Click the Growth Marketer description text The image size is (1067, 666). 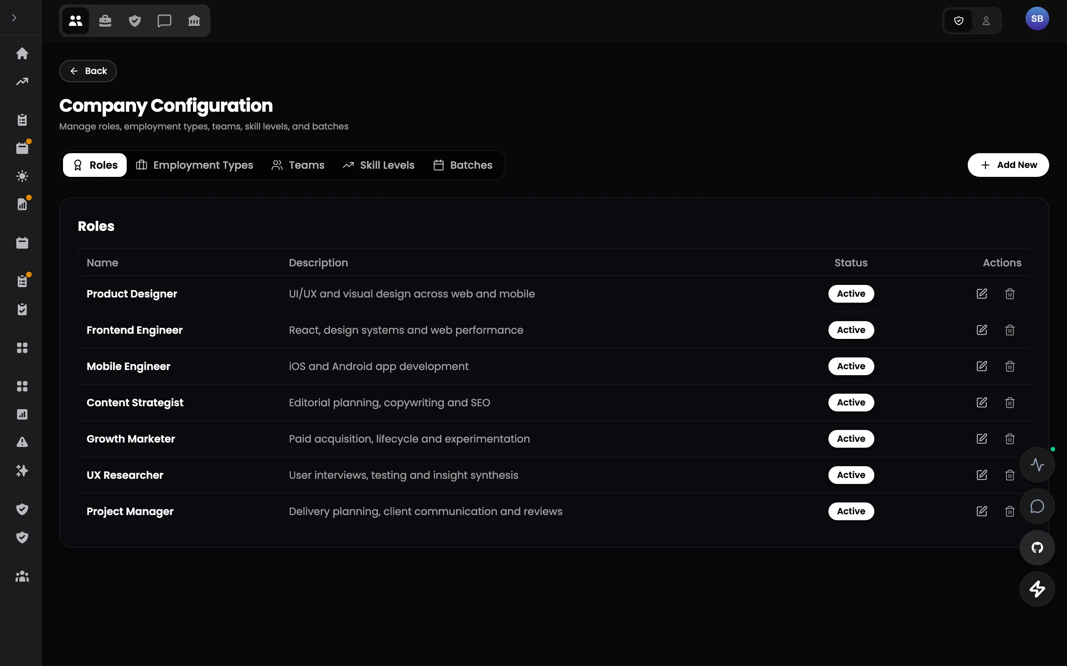409,439
